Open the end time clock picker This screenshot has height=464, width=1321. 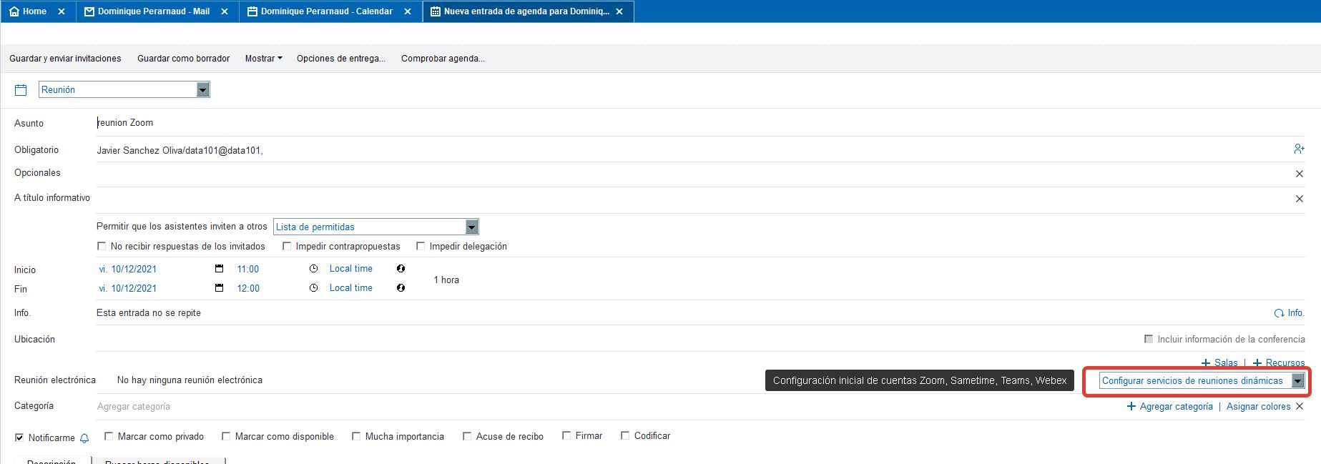click(313, 288)
